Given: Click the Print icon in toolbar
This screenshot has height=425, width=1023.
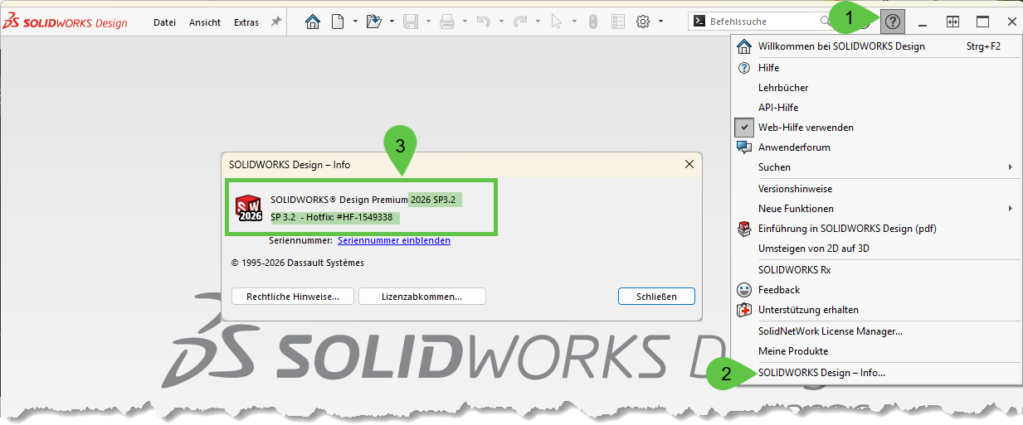Looking at the screenshot, I should click(x=447, y=22).
